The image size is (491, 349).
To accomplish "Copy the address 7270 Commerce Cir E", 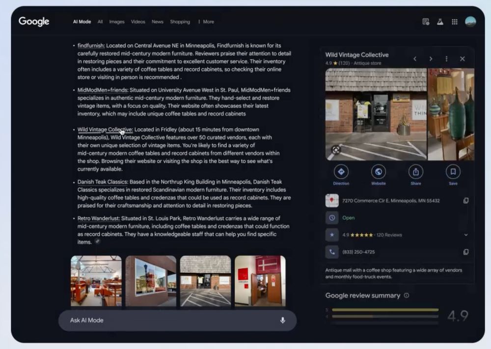I will (x=466, y=201).
